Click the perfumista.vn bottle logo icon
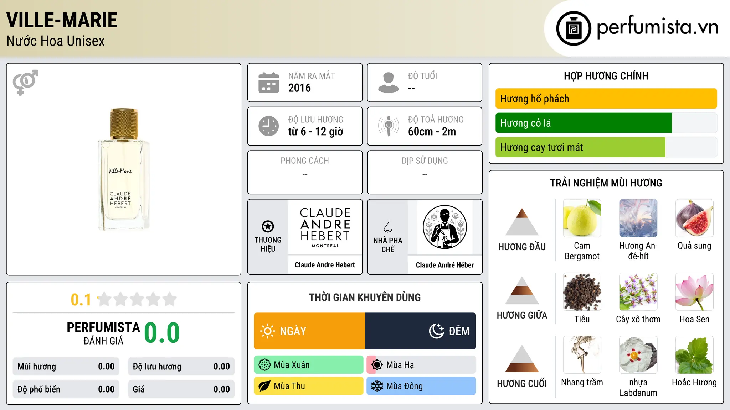The width and height of the screenshot is (730, 410). pos(574,28)
